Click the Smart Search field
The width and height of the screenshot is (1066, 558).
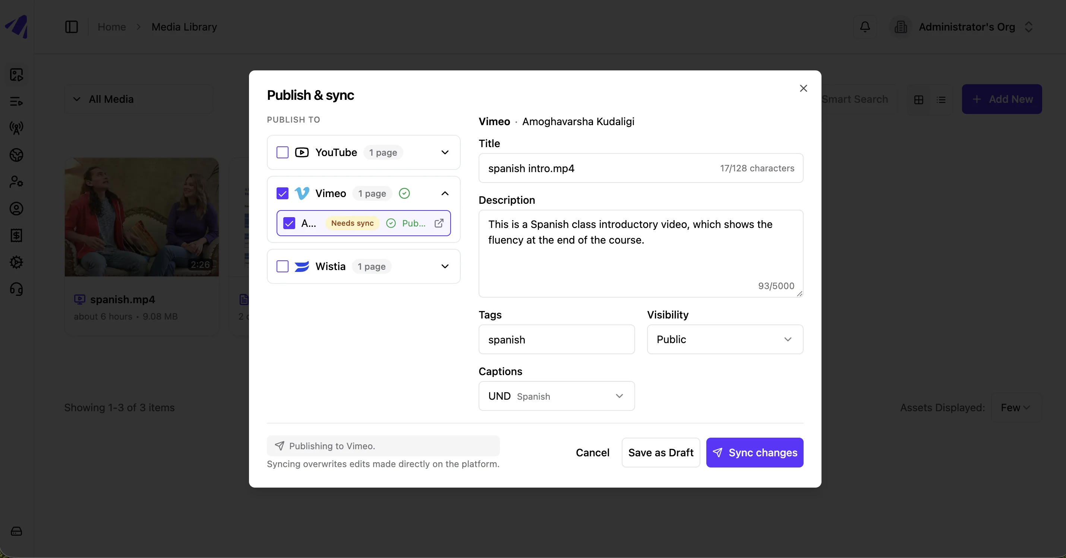(x=855, y=100)
